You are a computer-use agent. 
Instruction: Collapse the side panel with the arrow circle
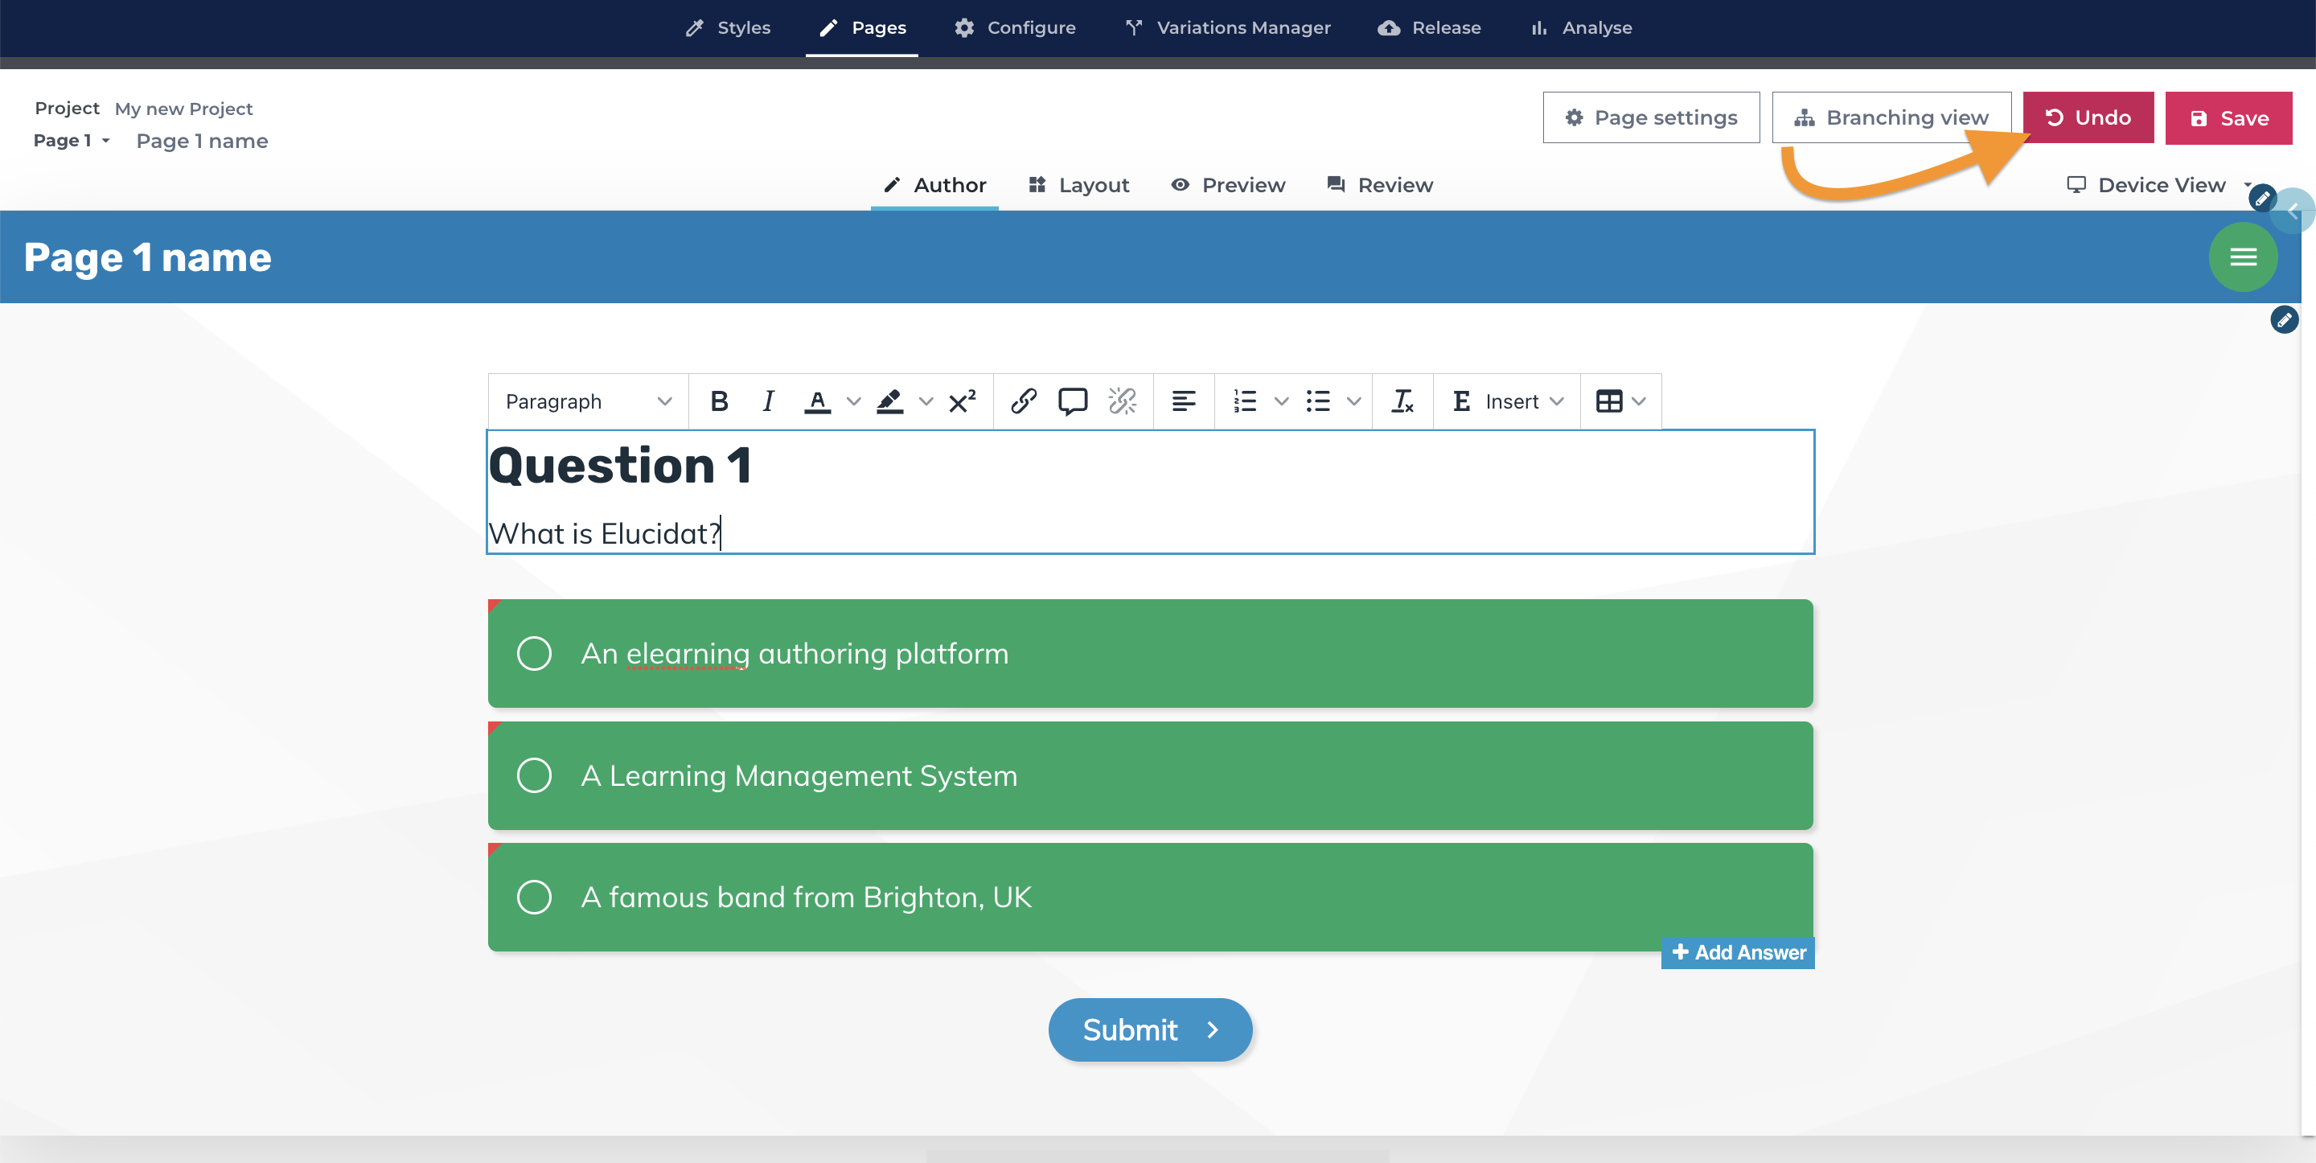click(x=2293, y=212)
